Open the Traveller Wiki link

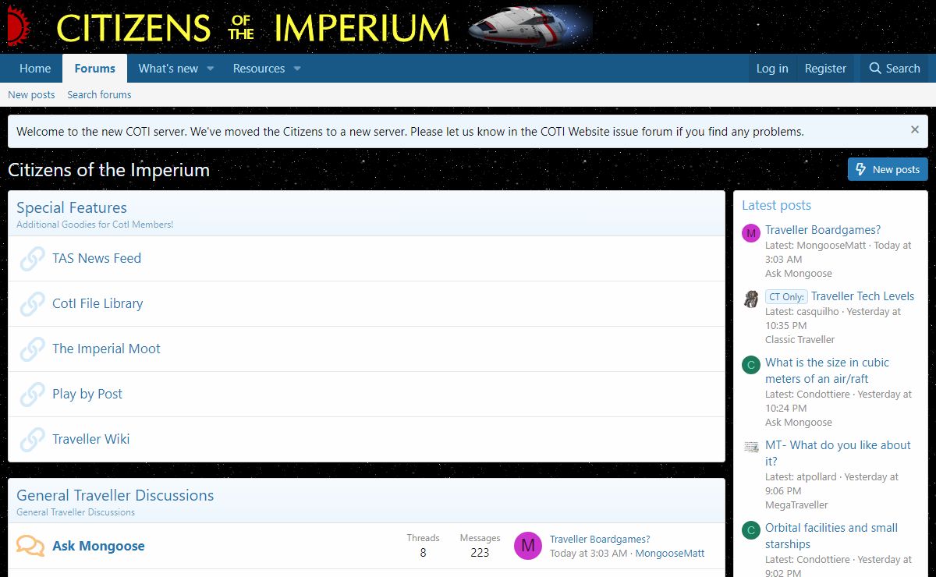pos(91,439)
